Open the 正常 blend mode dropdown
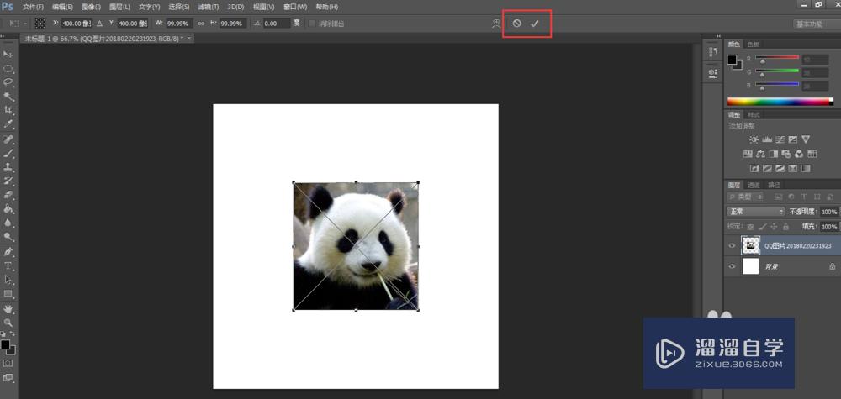Screen dimensions: 841x399 point(755,212)
